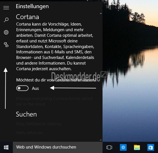Open the Windows Start button

click(6, 147)
